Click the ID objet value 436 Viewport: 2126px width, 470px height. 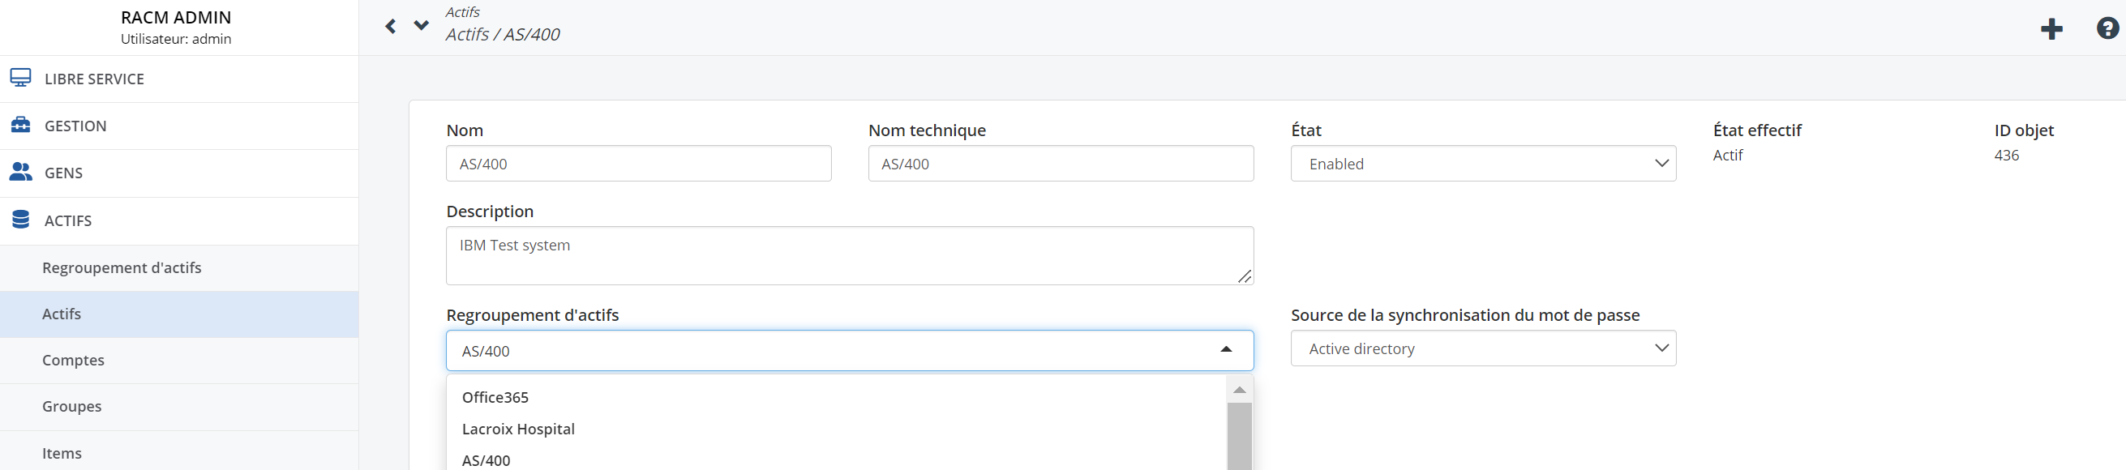point(2006,155)
